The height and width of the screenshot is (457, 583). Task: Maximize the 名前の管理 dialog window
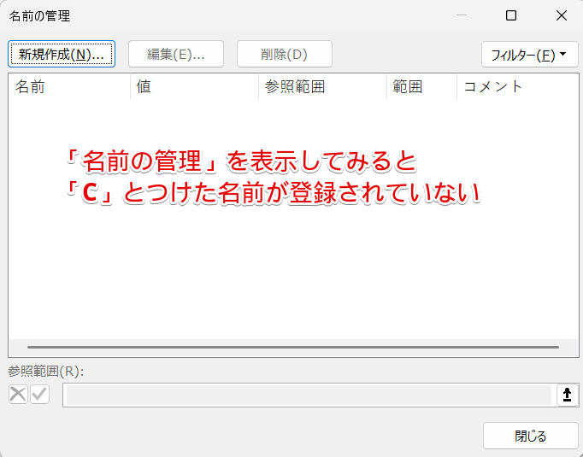click(511, 15)
